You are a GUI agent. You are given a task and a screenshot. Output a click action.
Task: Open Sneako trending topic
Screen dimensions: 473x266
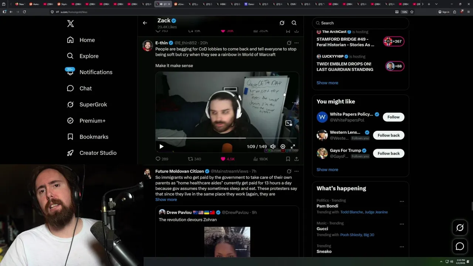click(324, 251)
